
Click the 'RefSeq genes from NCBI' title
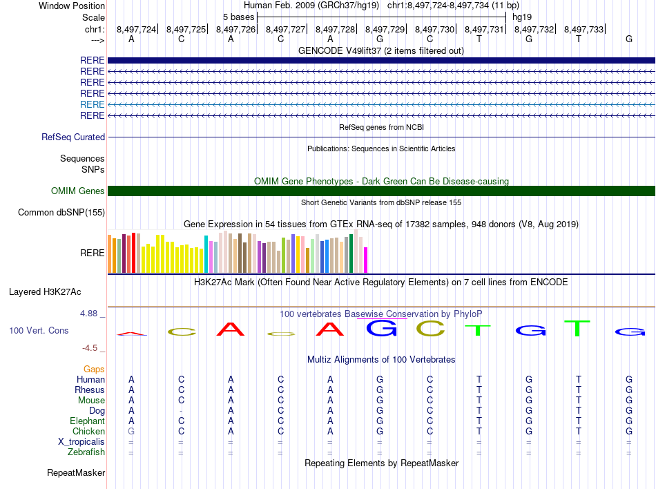(x=381, y=127)
